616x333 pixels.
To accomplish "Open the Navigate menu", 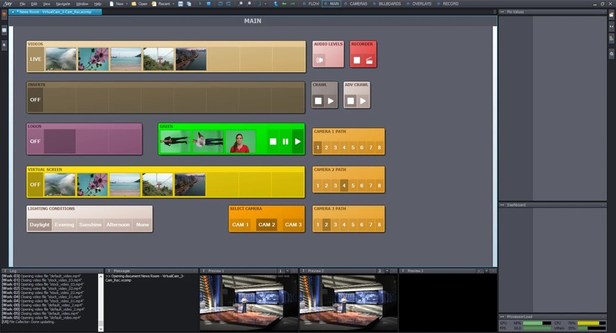I will [x=63, y=4].
